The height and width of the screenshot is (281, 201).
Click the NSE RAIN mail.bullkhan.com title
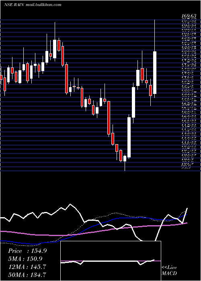click(33, 5)
